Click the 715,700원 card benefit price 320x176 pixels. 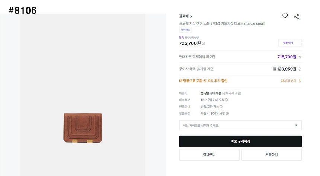tap(287, 57)
